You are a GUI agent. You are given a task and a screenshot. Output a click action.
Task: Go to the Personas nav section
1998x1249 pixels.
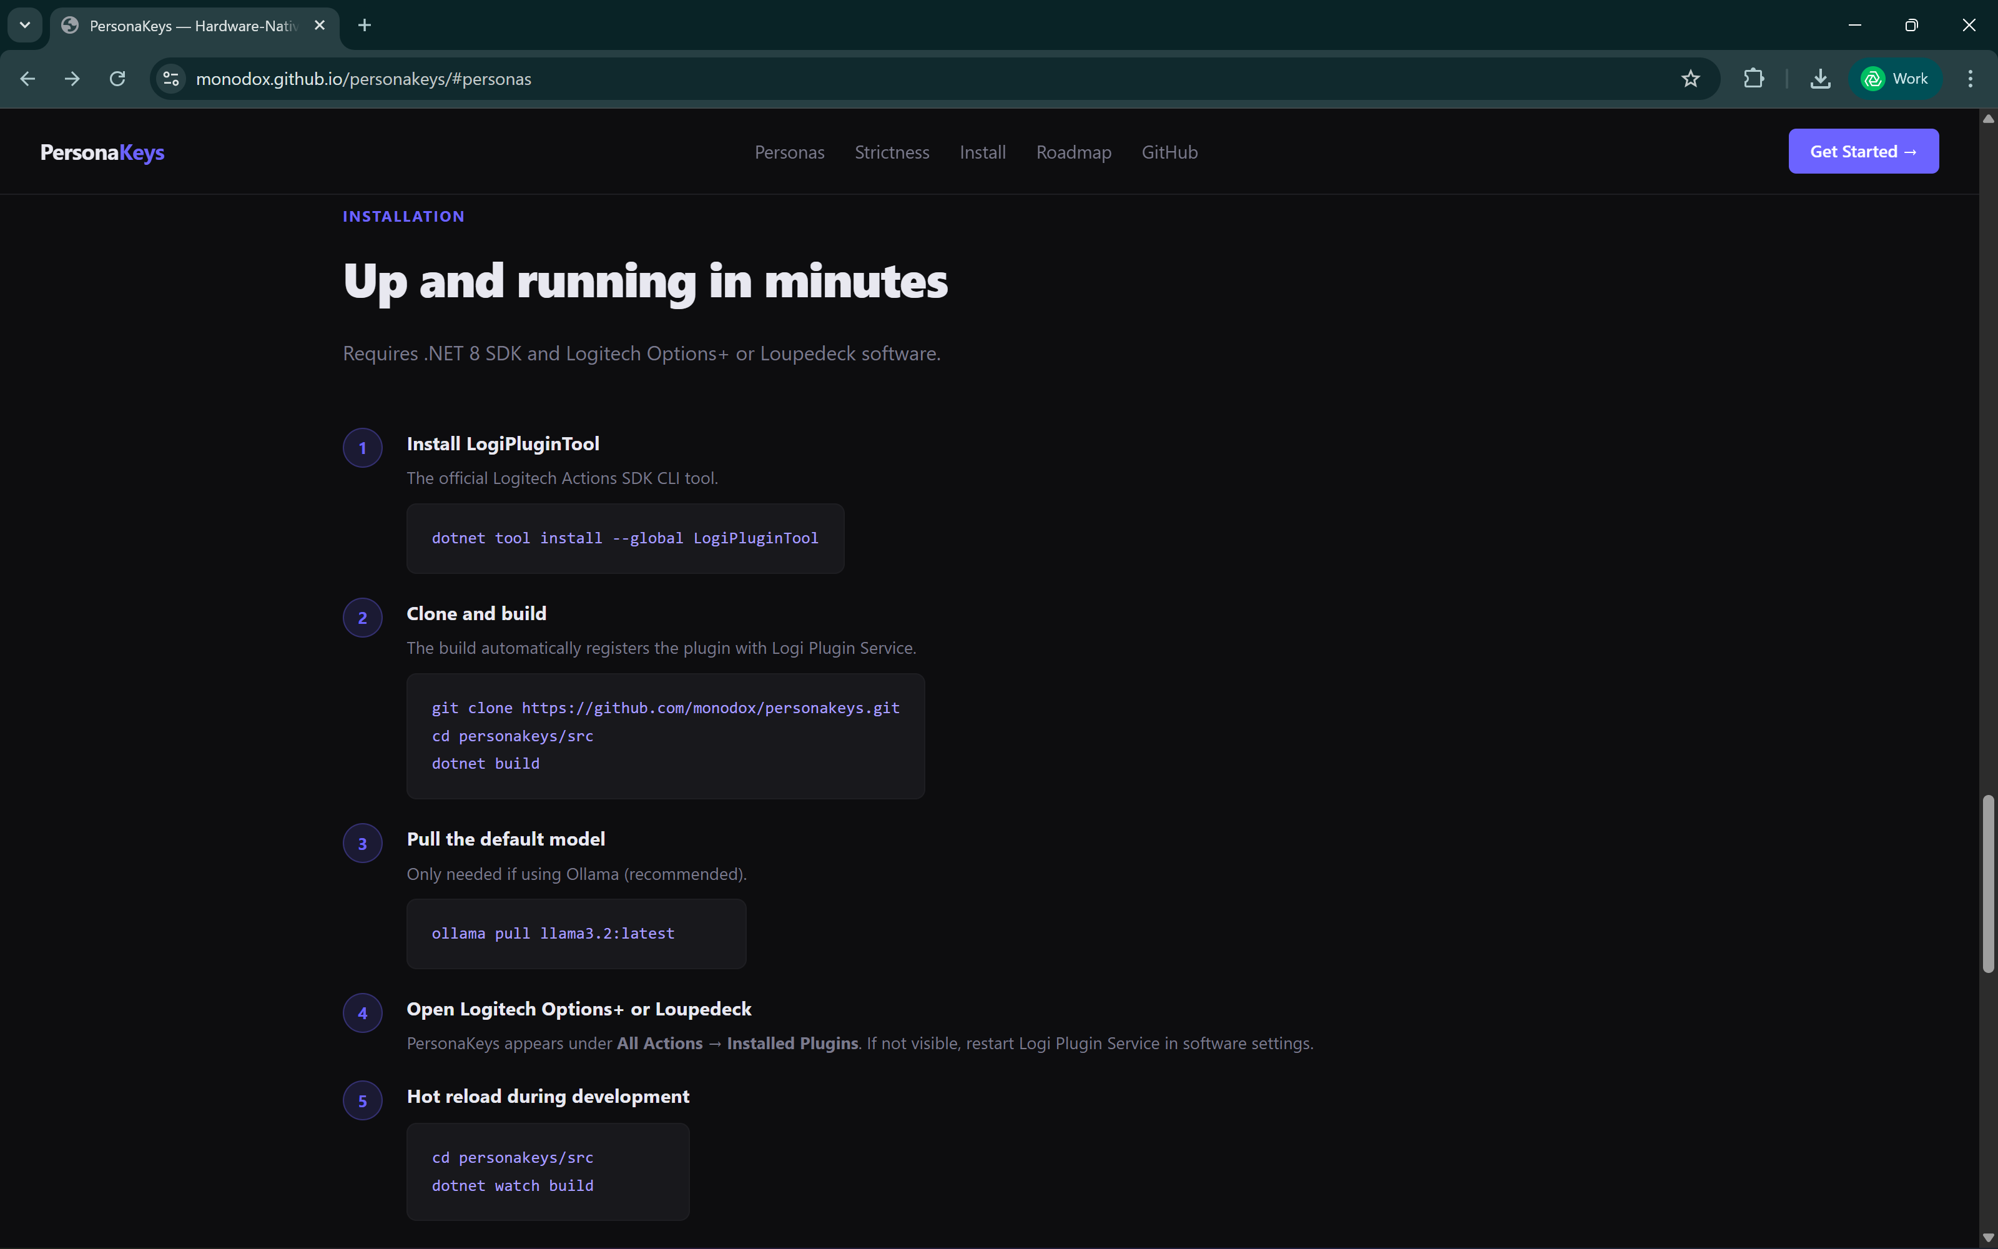(789, 152)
